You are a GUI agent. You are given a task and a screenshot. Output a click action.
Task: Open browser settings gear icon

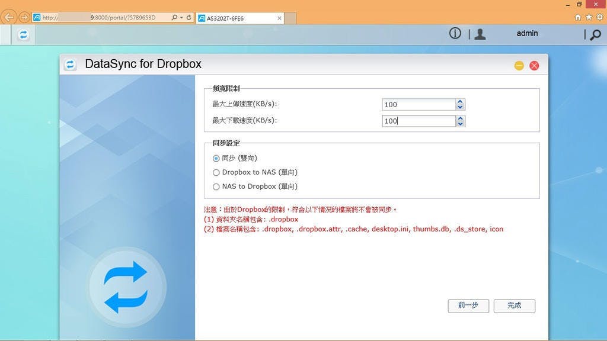(599, 17)
